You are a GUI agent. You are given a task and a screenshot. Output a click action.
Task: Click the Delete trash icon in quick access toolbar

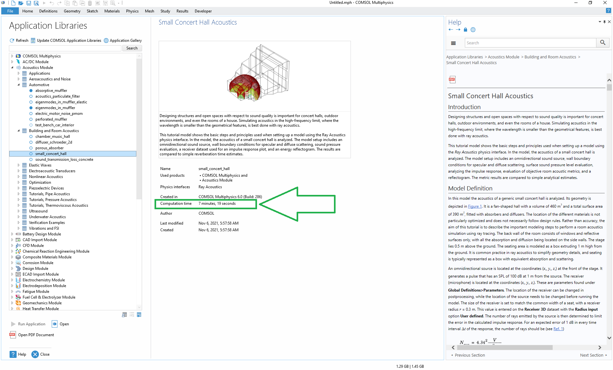90,3
